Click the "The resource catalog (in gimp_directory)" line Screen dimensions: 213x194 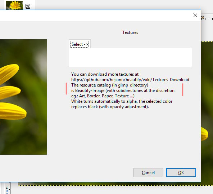[x=110, y=85]
